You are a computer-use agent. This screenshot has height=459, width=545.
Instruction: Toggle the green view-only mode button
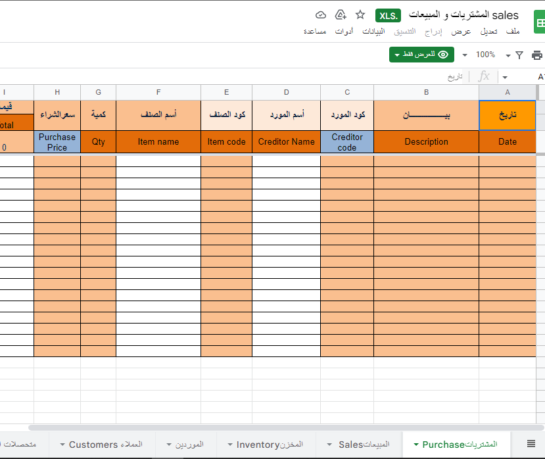click(x=421, y=55)
